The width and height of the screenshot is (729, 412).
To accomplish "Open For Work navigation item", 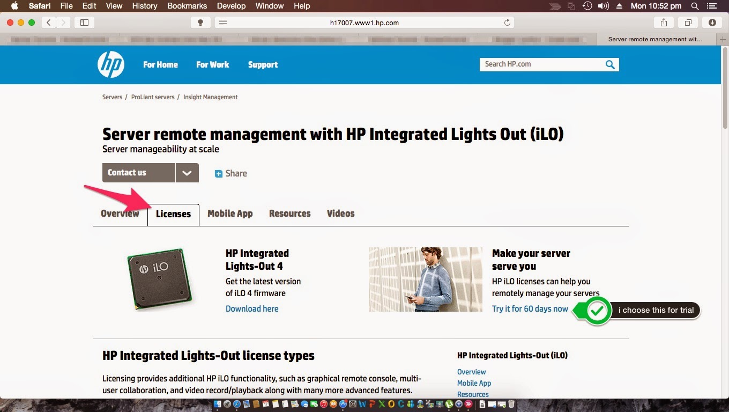I will [x=212, y=64].
